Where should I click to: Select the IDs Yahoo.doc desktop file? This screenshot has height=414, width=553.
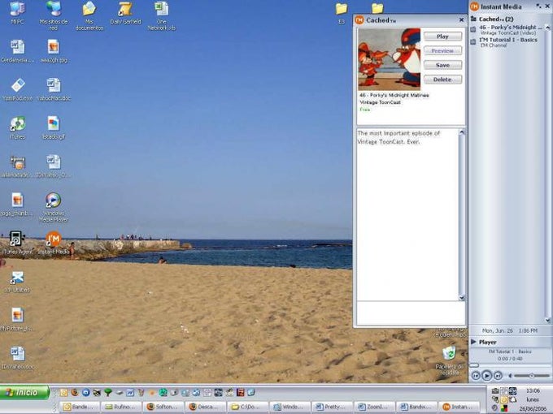[17, 358]
